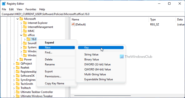Expand the Power key chevron
185x98 pixels.
click(x=18, y=60)
